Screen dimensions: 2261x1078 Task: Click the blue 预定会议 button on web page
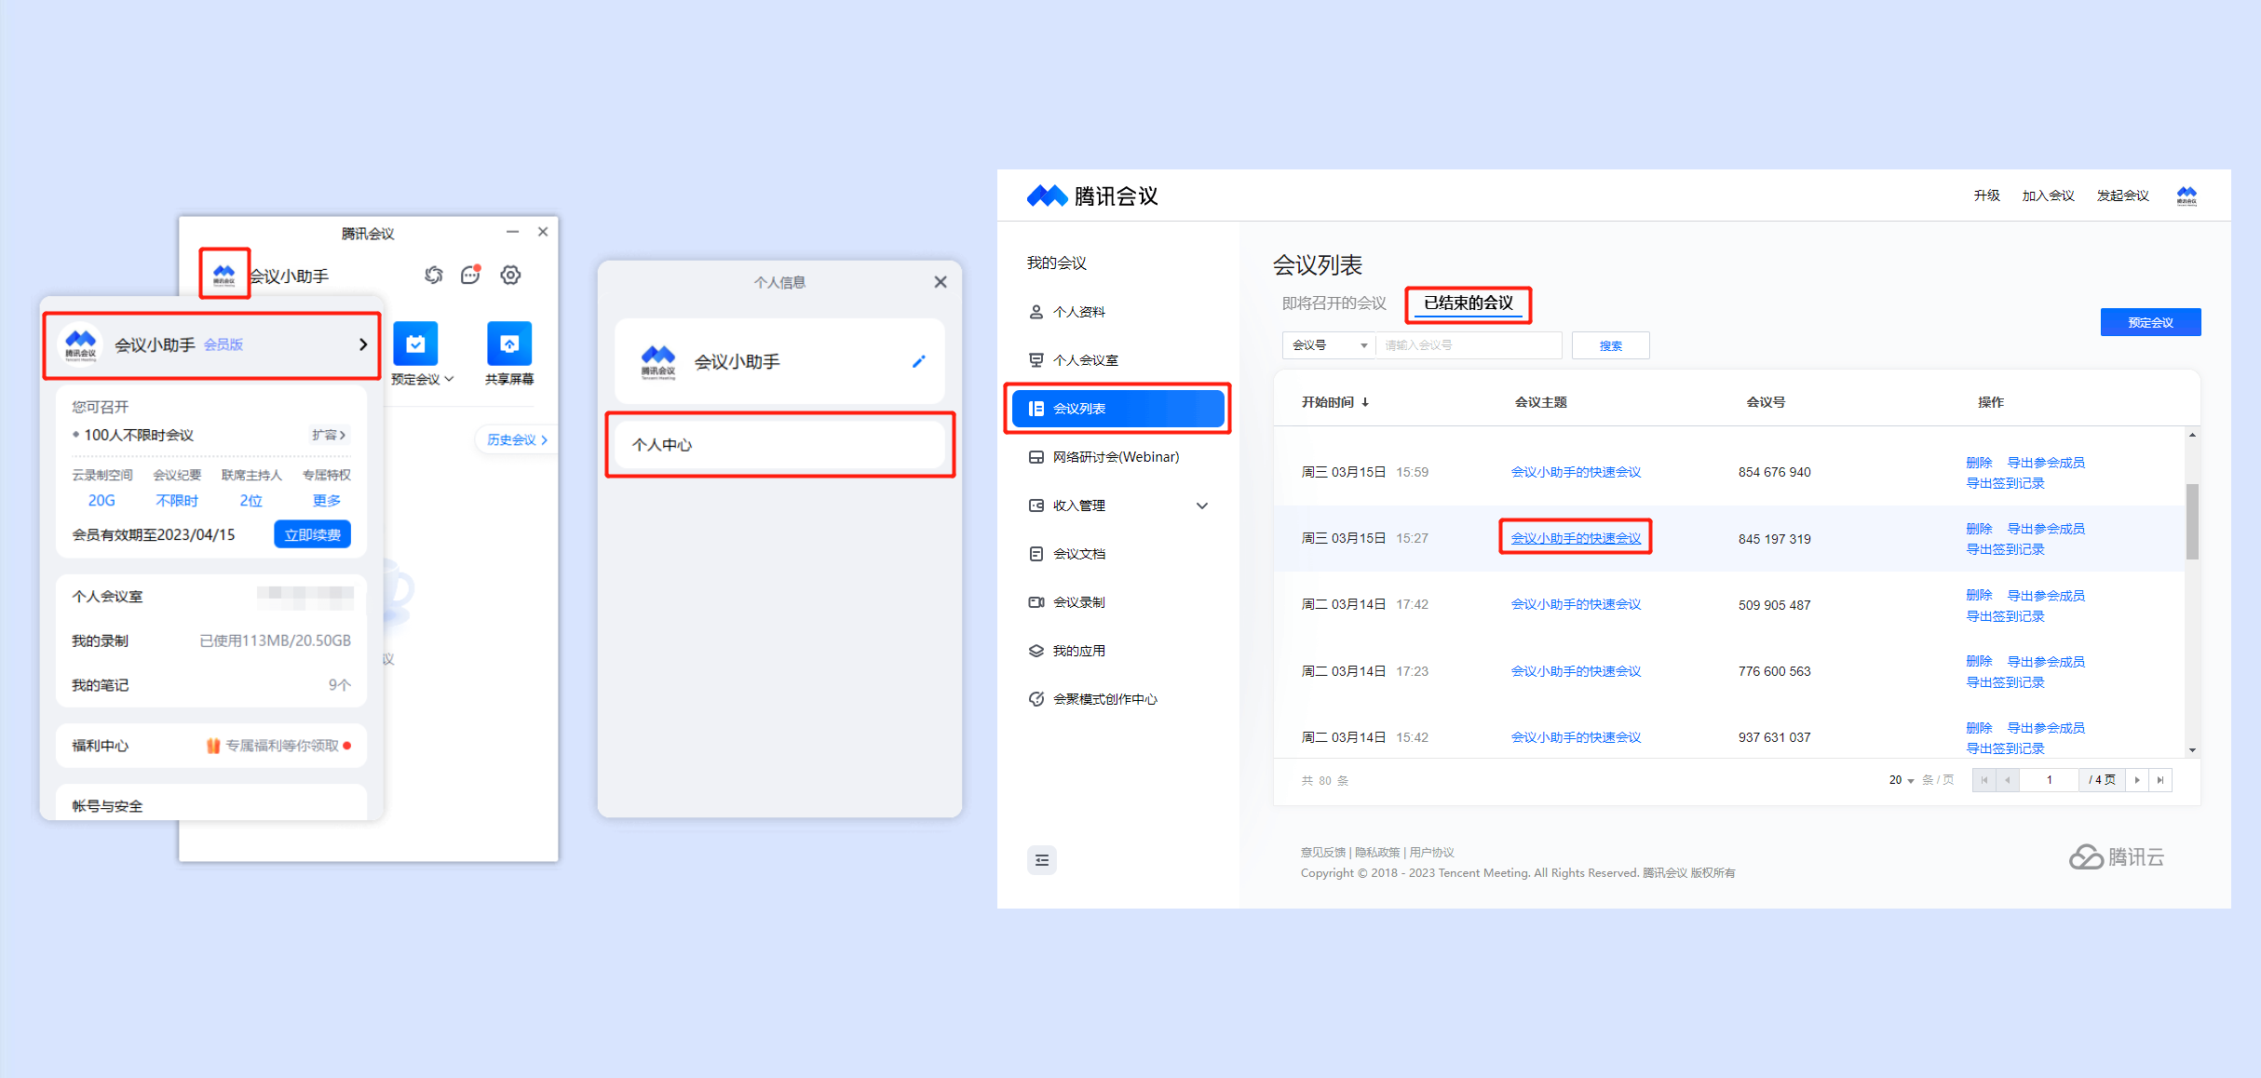[2150, 322]
